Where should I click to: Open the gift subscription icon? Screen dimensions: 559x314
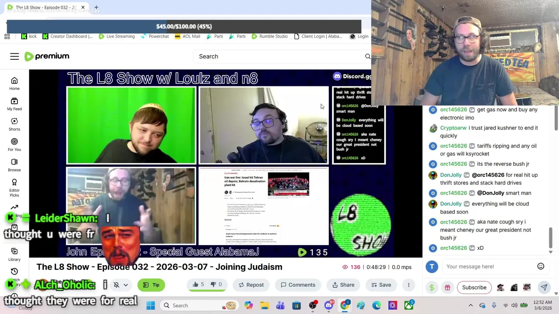[447, 287]
